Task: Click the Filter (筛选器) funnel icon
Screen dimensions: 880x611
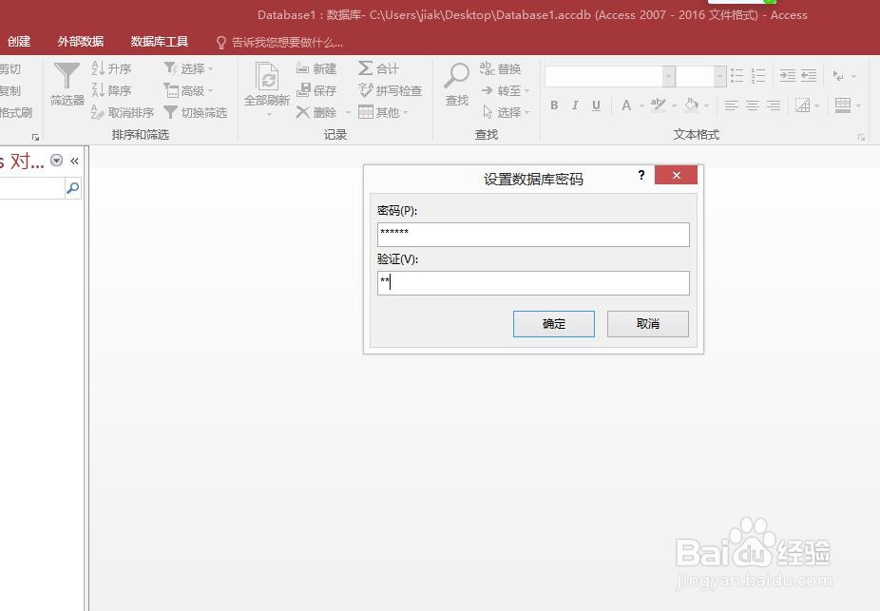Action: [x=67, y=76]
